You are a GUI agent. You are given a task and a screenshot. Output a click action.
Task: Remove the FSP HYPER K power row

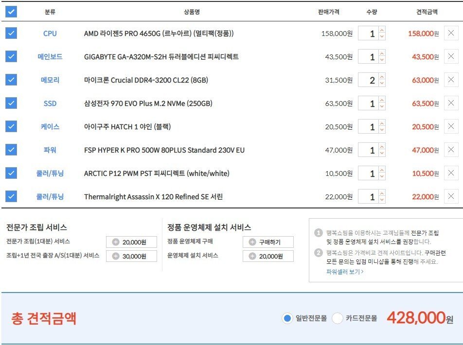tap(451, 150)
